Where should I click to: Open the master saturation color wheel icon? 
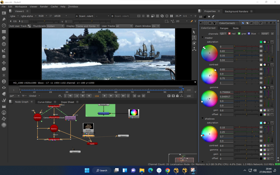[265, 42]
